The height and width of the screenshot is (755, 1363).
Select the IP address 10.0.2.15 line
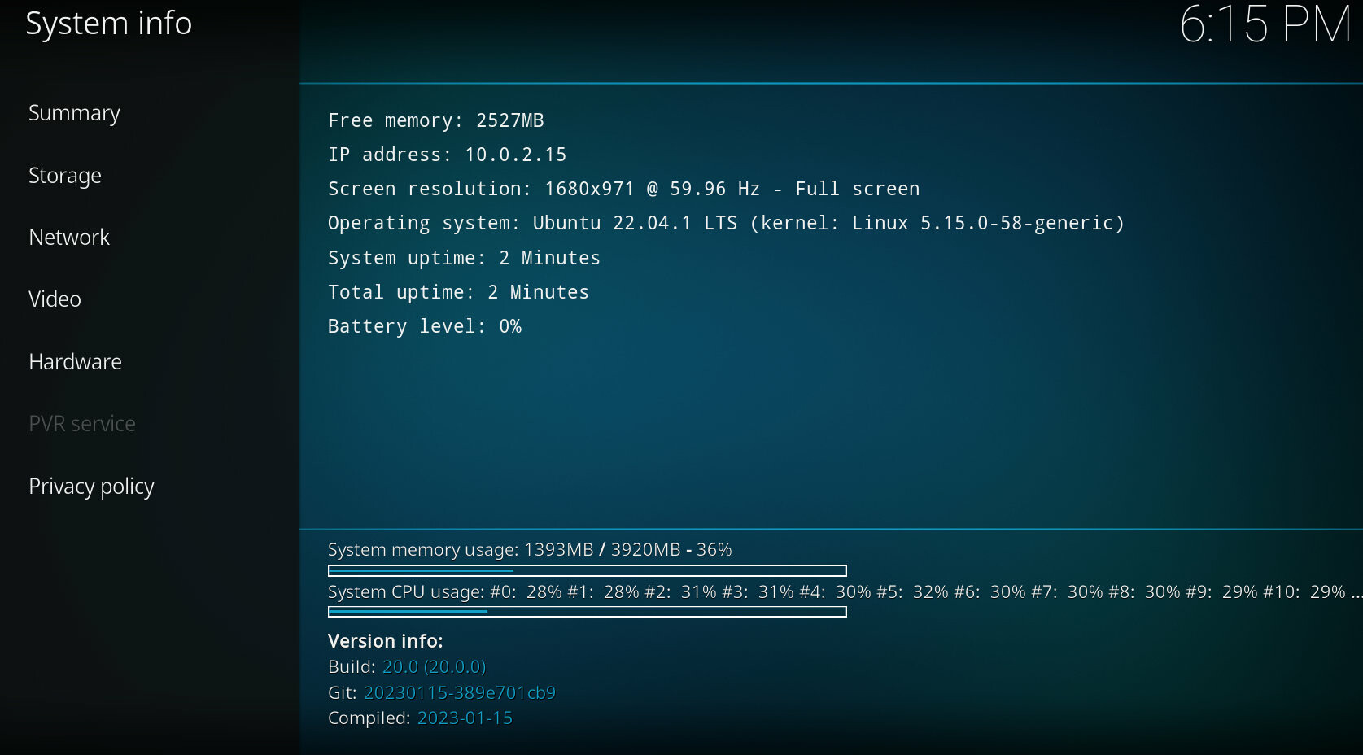[447, 155]
